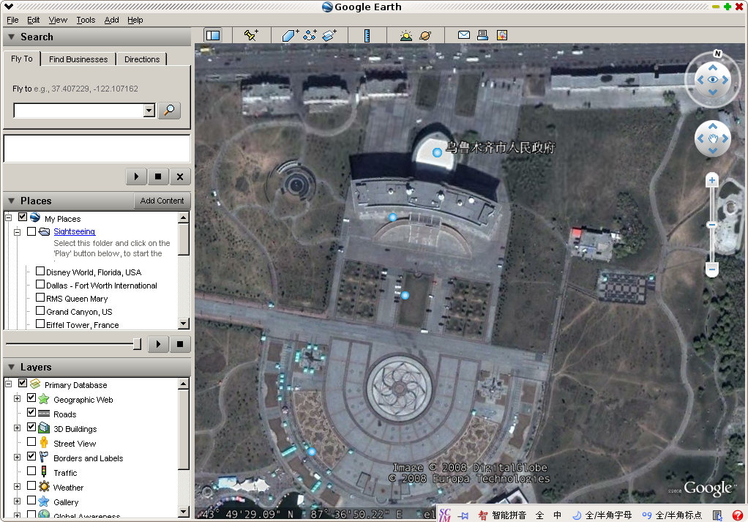Collapse the My Places tree node
748x522 pixels.
[8, 218]
